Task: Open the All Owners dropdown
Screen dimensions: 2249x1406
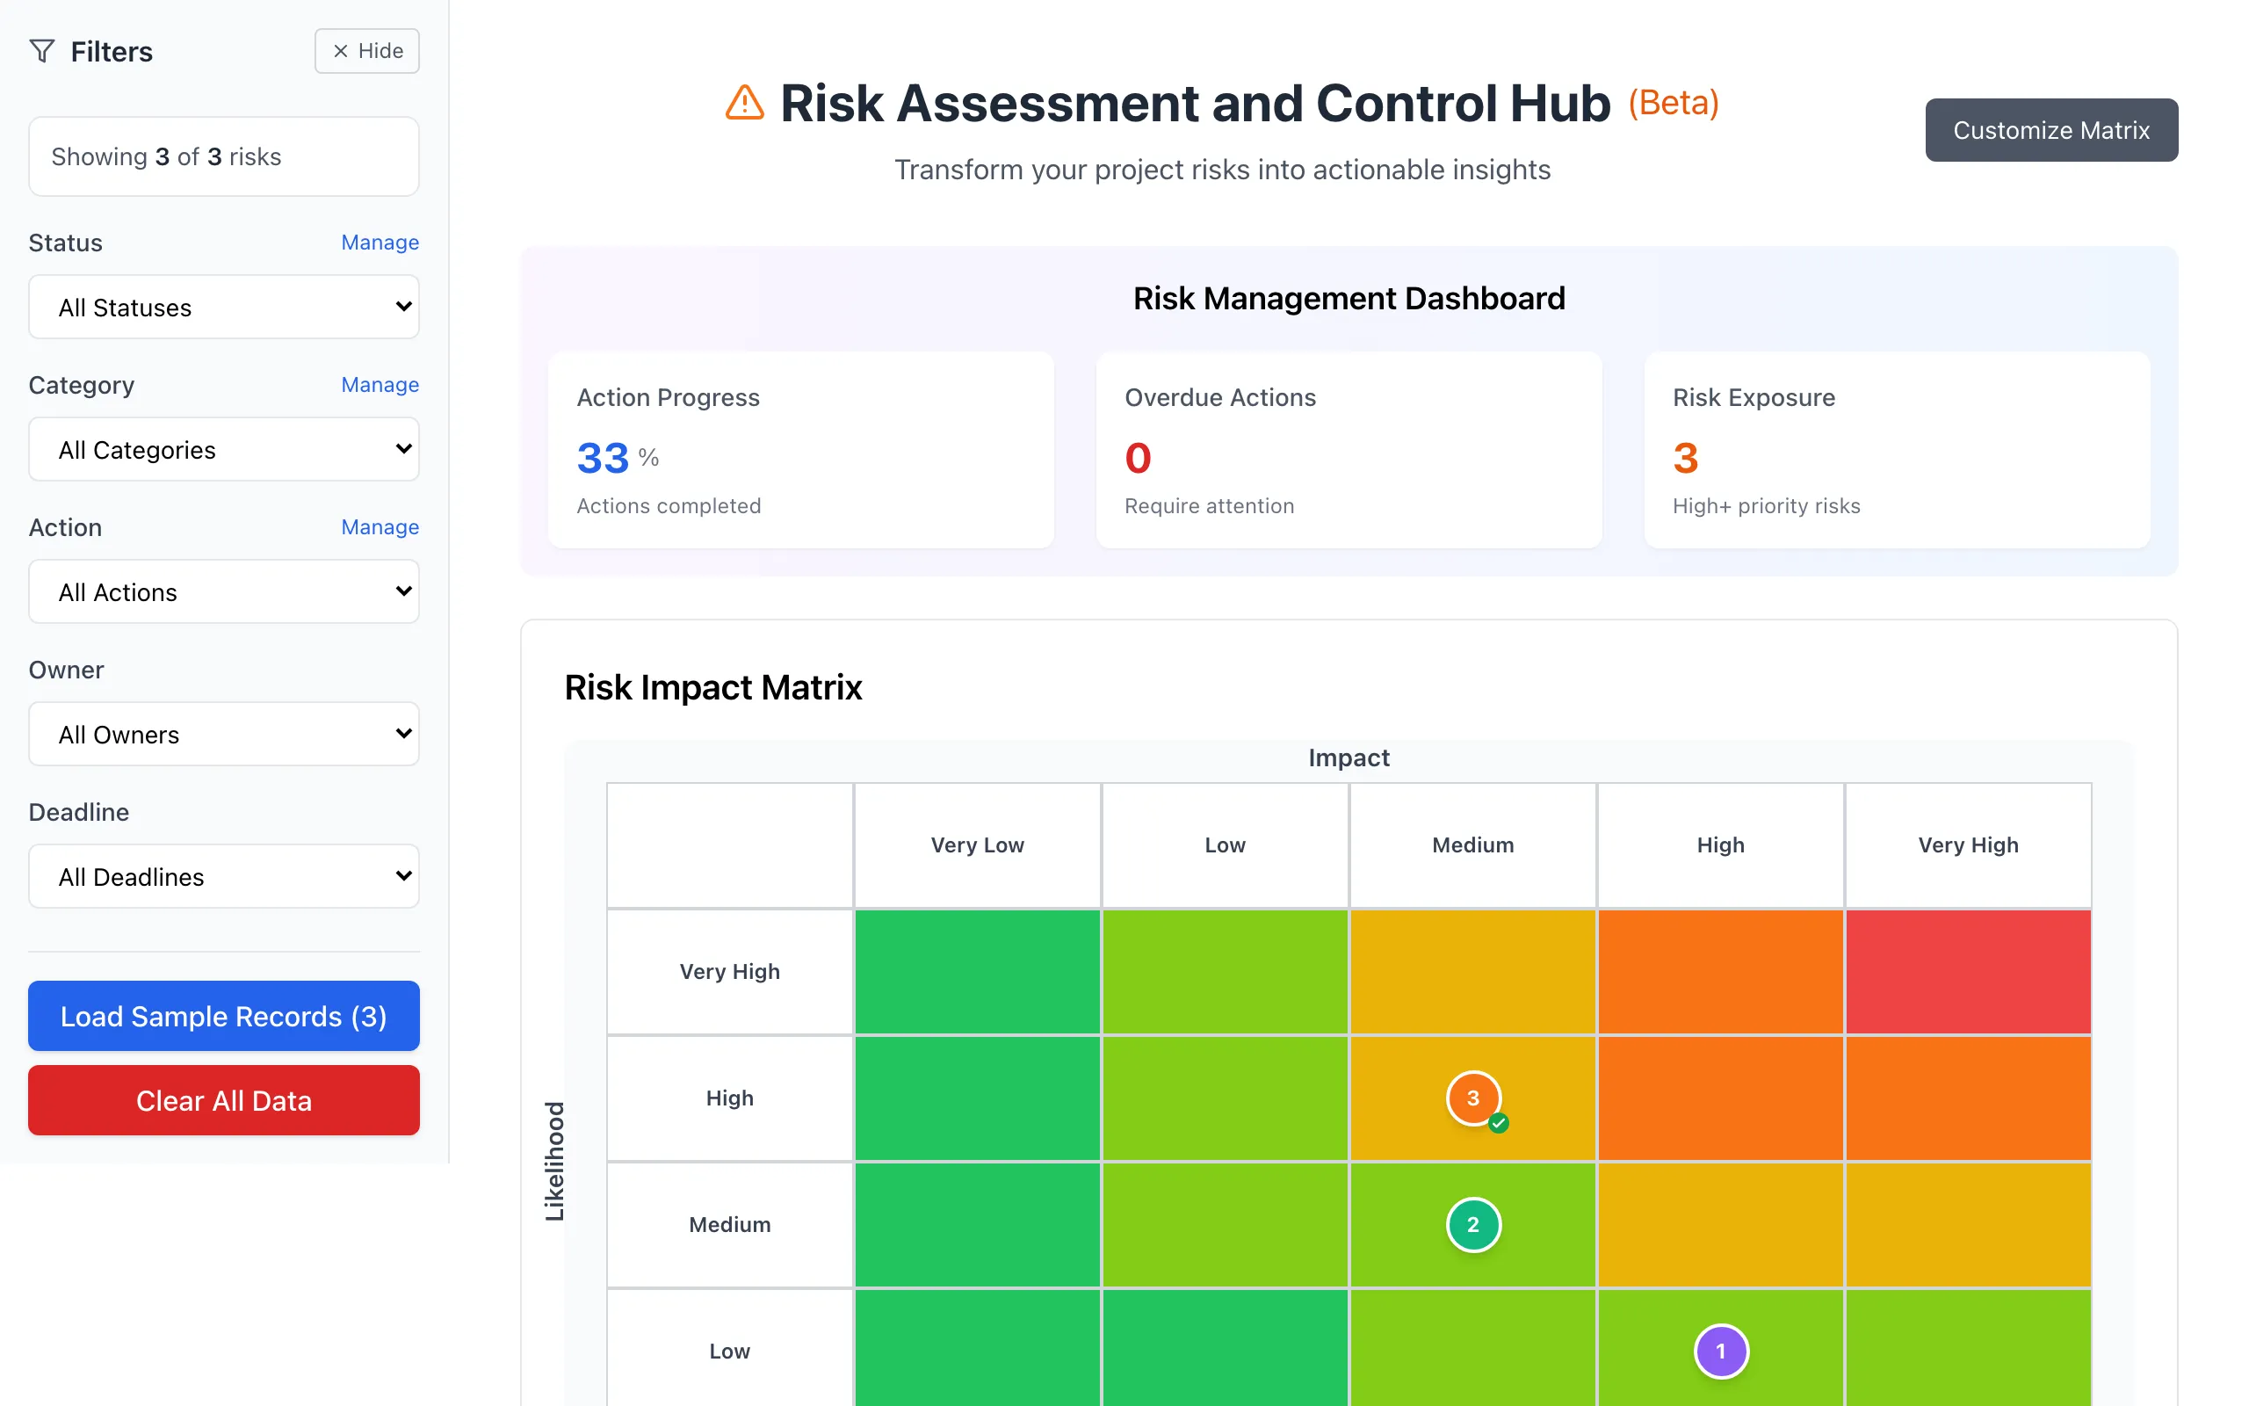Action: tap(224, 734)
